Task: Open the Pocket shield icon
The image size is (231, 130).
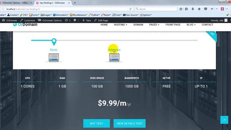Action: tap(206, 9)
